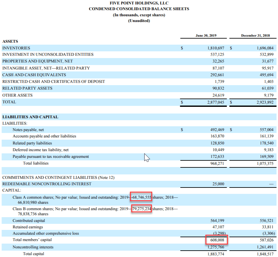
Task: Select the 495,694 cash value
Action: point(267,75)
